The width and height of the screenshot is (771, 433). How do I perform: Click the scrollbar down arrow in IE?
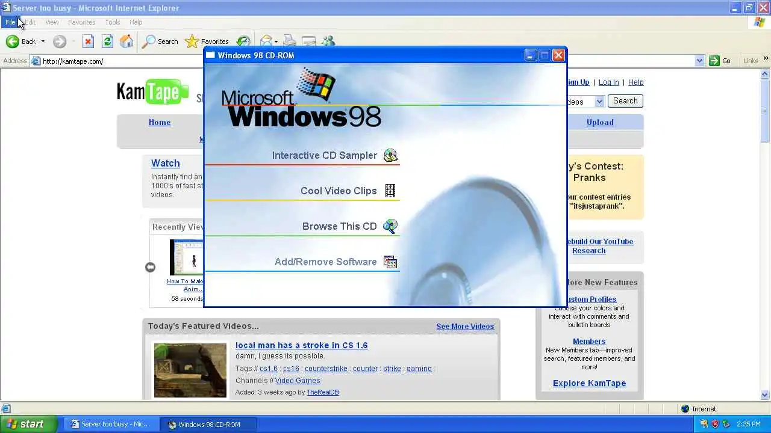(x=765, y=395)
